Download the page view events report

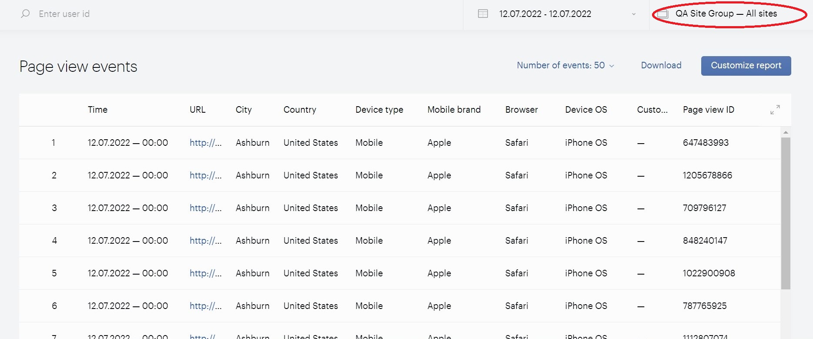(x=661, y=65)
